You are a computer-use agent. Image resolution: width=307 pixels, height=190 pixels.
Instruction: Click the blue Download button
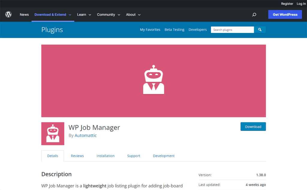coord(253,126)
